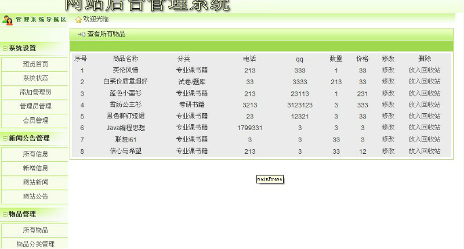Image resolution: width=464 pixels, height=249 pixels.
Task: Open 预览首页 in the sidebar
Action: [35, 64]
